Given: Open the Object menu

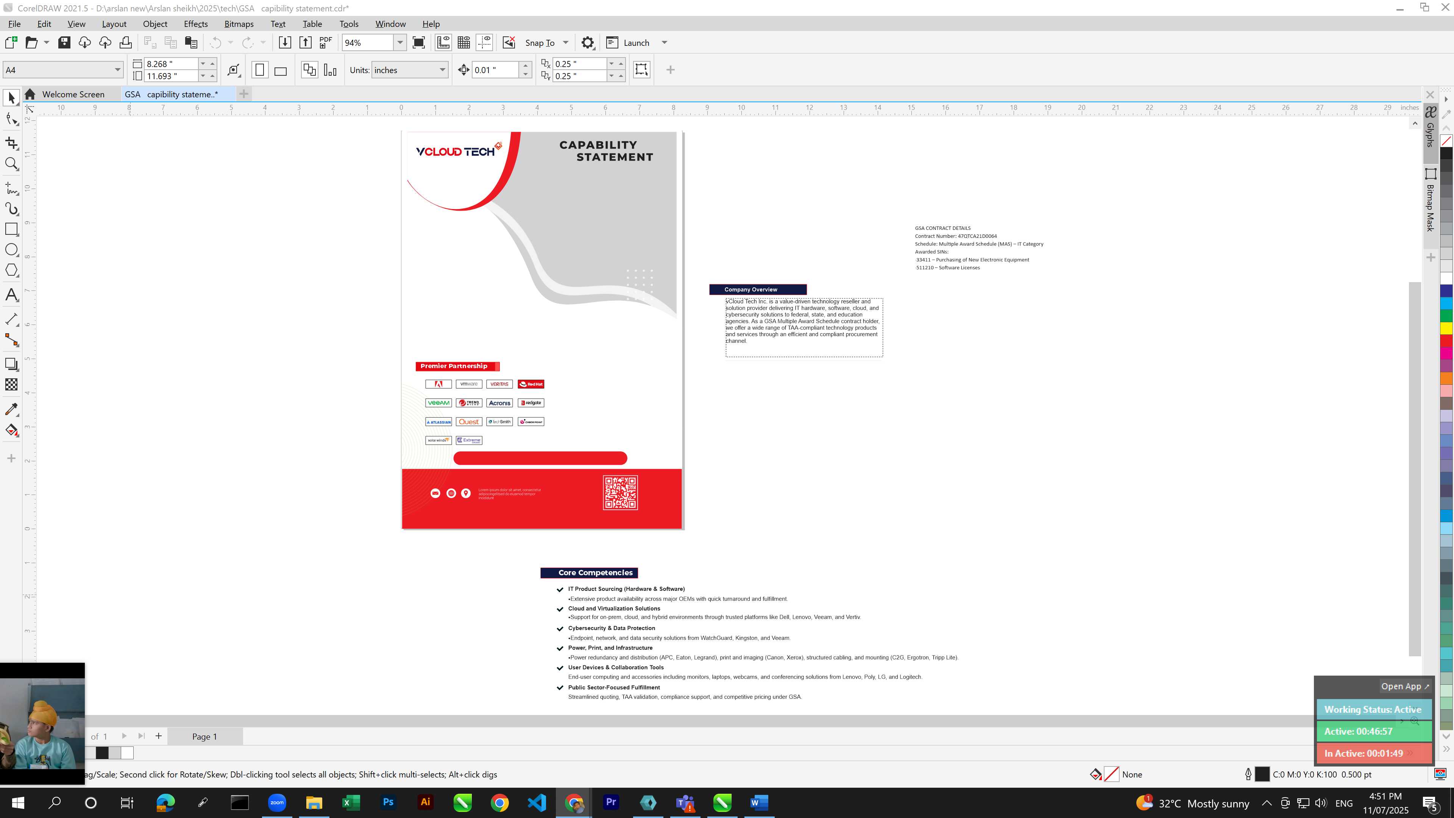Looking at the screenshot, I should [x=155, y=24].
